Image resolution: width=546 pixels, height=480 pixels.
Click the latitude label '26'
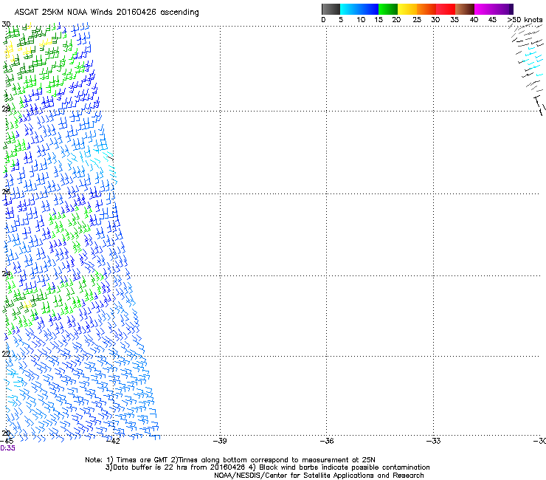[6, 191]
